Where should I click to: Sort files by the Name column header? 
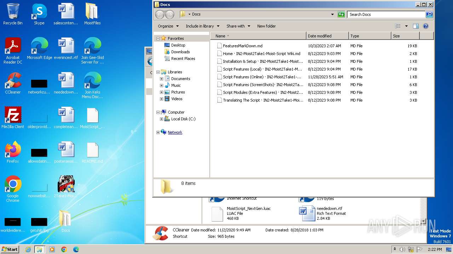(258, 36)
